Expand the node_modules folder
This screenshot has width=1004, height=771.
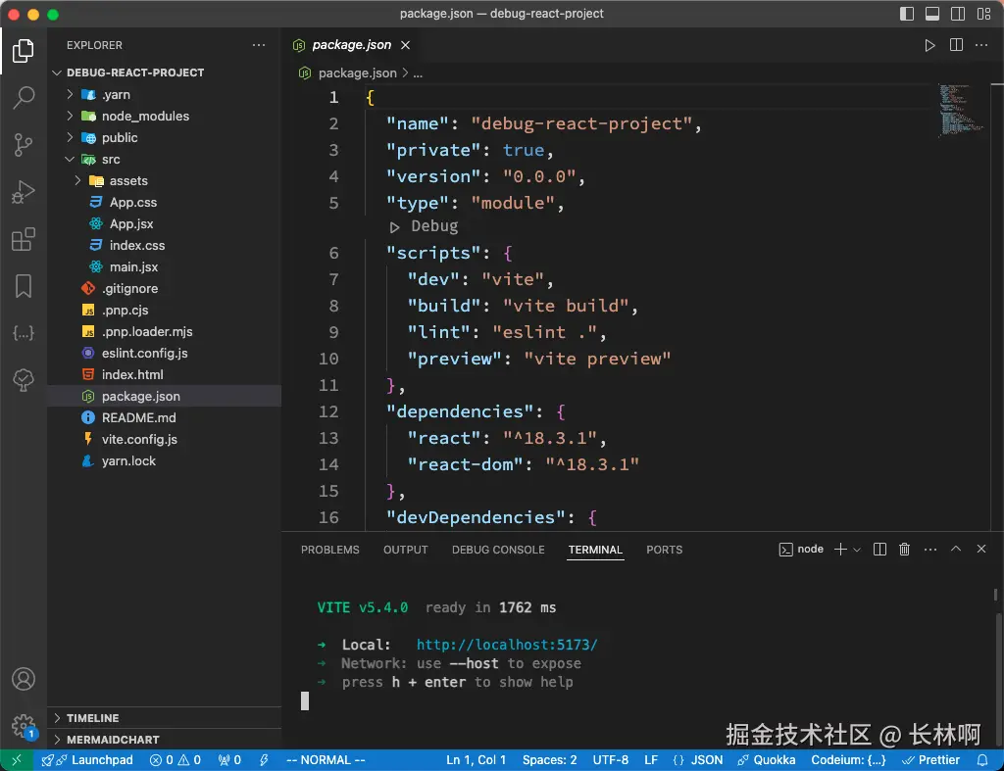point(145,116)
